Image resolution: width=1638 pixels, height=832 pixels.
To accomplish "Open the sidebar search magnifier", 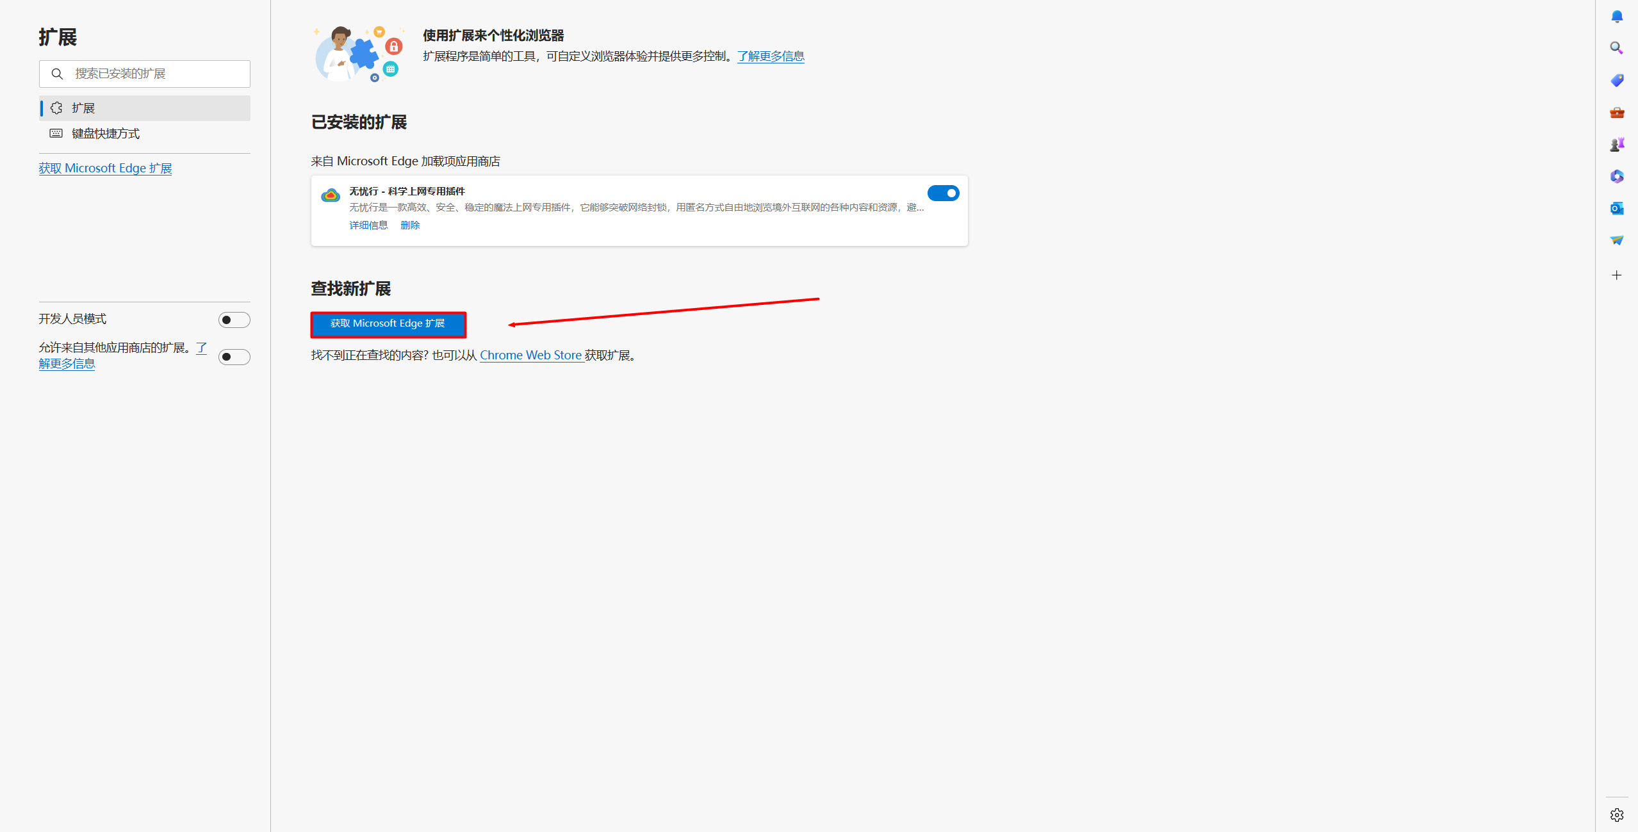I will pos(1616,48).
